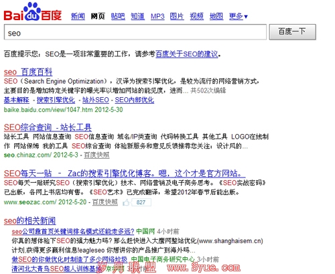
Task: Open 百度关于SEO的建议 link
Action: pos(187,54)
